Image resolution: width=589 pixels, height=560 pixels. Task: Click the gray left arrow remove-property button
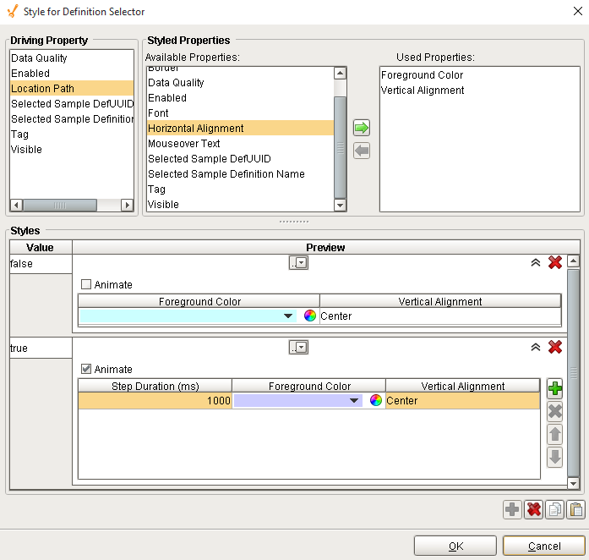[362, 151]
